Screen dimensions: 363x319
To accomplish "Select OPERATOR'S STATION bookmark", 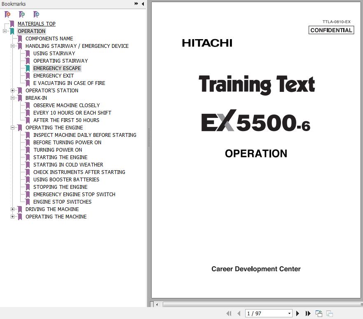I will pos(52,91).
